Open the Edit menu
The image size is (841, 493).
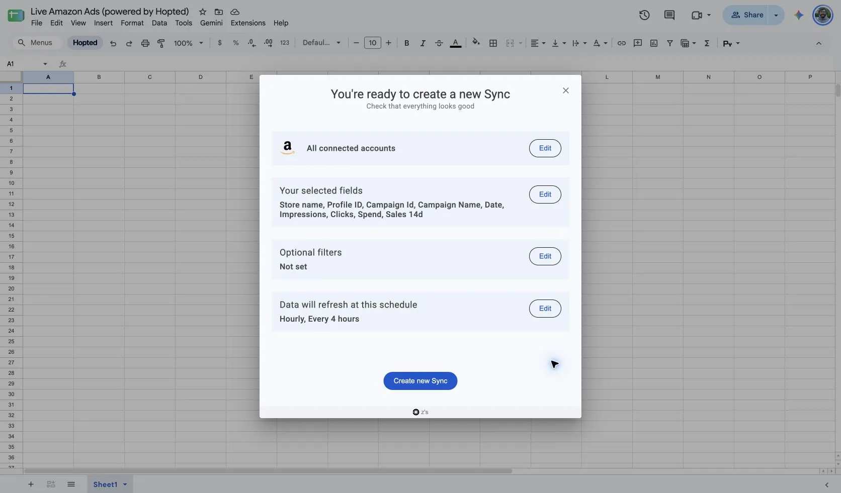pos(56,23)
